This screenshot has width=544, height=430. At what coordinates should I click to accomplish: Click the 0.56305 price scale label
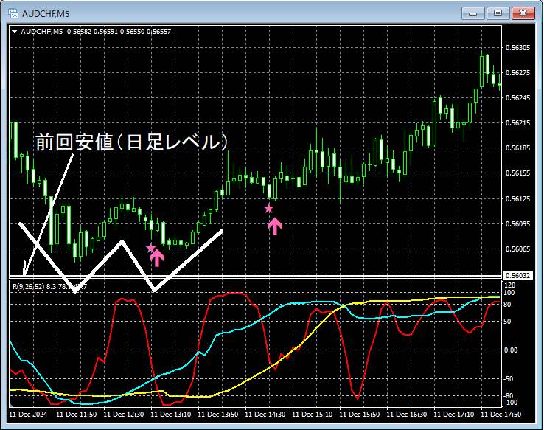click(518, 47)
